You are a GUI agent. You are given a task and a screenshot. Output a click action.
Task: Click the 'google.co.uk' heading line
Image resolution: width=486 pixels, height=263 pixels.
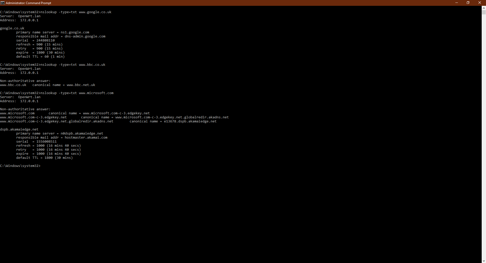(12, 28)
